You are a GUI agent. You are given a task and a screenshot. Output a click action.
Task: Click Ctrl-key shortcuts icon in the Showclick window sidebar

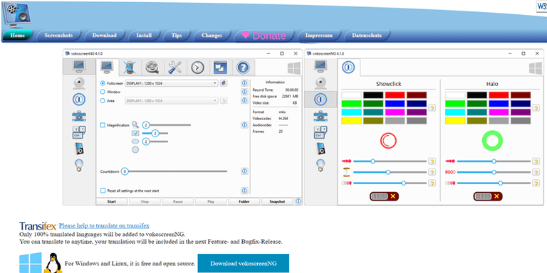point(321,132)
